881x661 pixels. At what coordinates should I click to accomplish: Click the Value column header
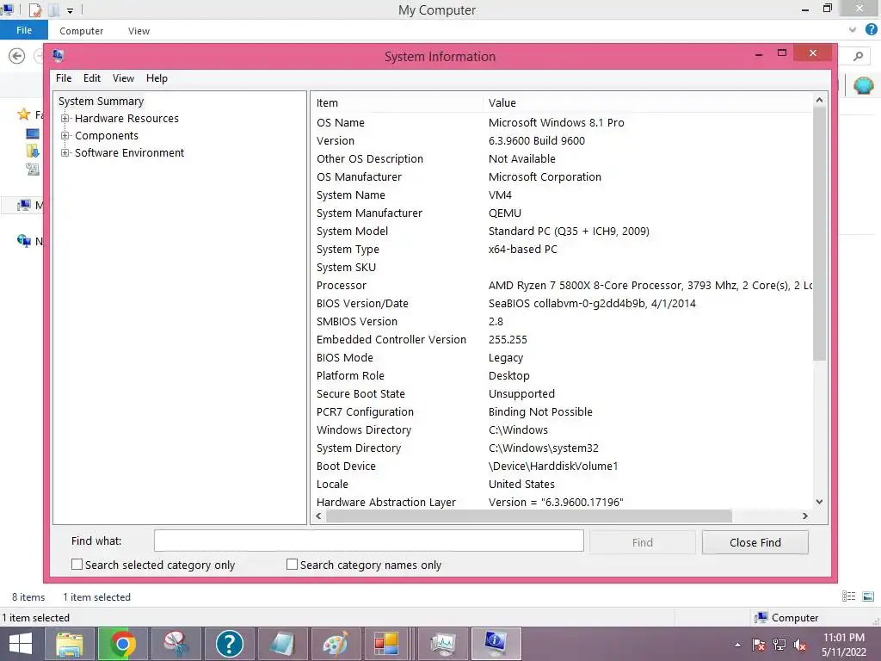pyautogui.click(x=647, y=103)
